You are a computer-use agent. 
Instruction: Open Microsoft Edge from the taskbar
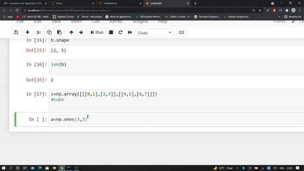coord(40,168)
